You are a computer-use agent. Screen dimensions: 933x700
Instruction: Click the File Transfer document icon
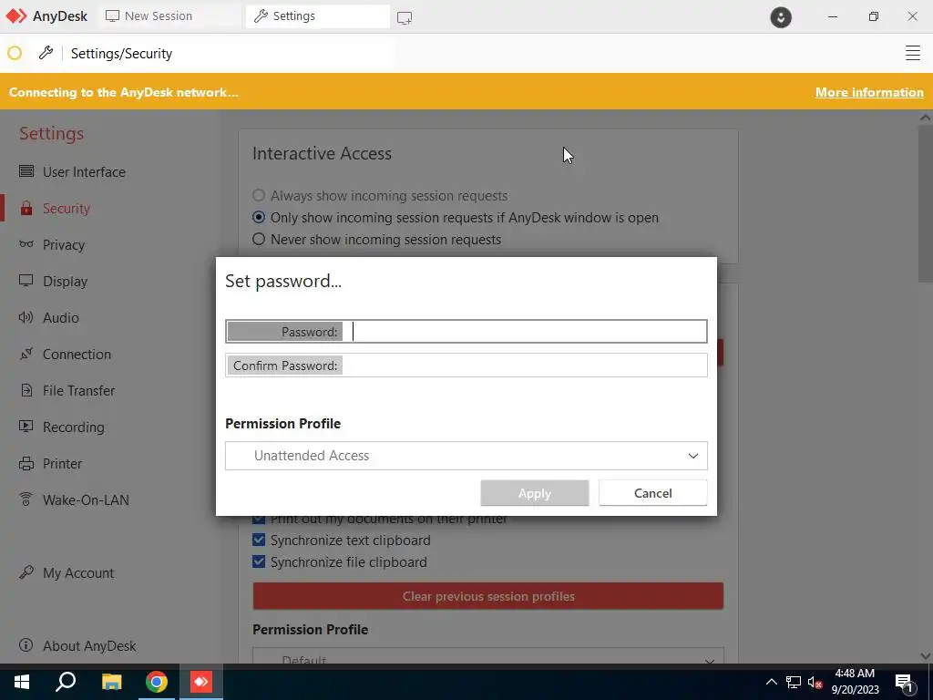[26, 390]
